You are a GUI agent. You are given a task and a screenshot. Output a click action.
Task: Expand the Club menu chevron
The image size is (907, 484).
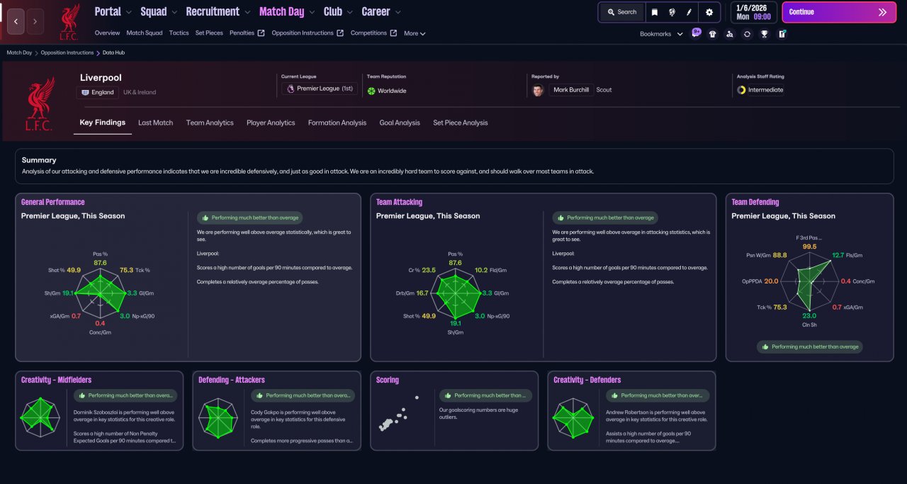click(349, 12)
